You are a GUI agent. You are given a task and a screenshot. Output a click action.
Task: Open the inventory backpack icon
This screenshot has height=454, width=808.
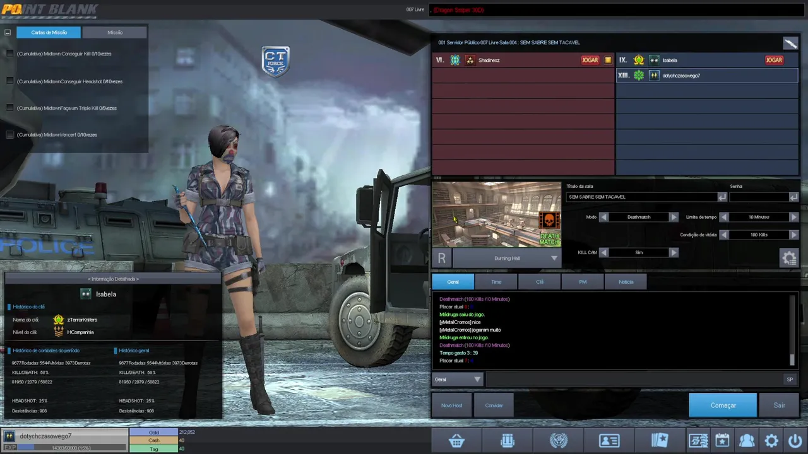(508, 441)
